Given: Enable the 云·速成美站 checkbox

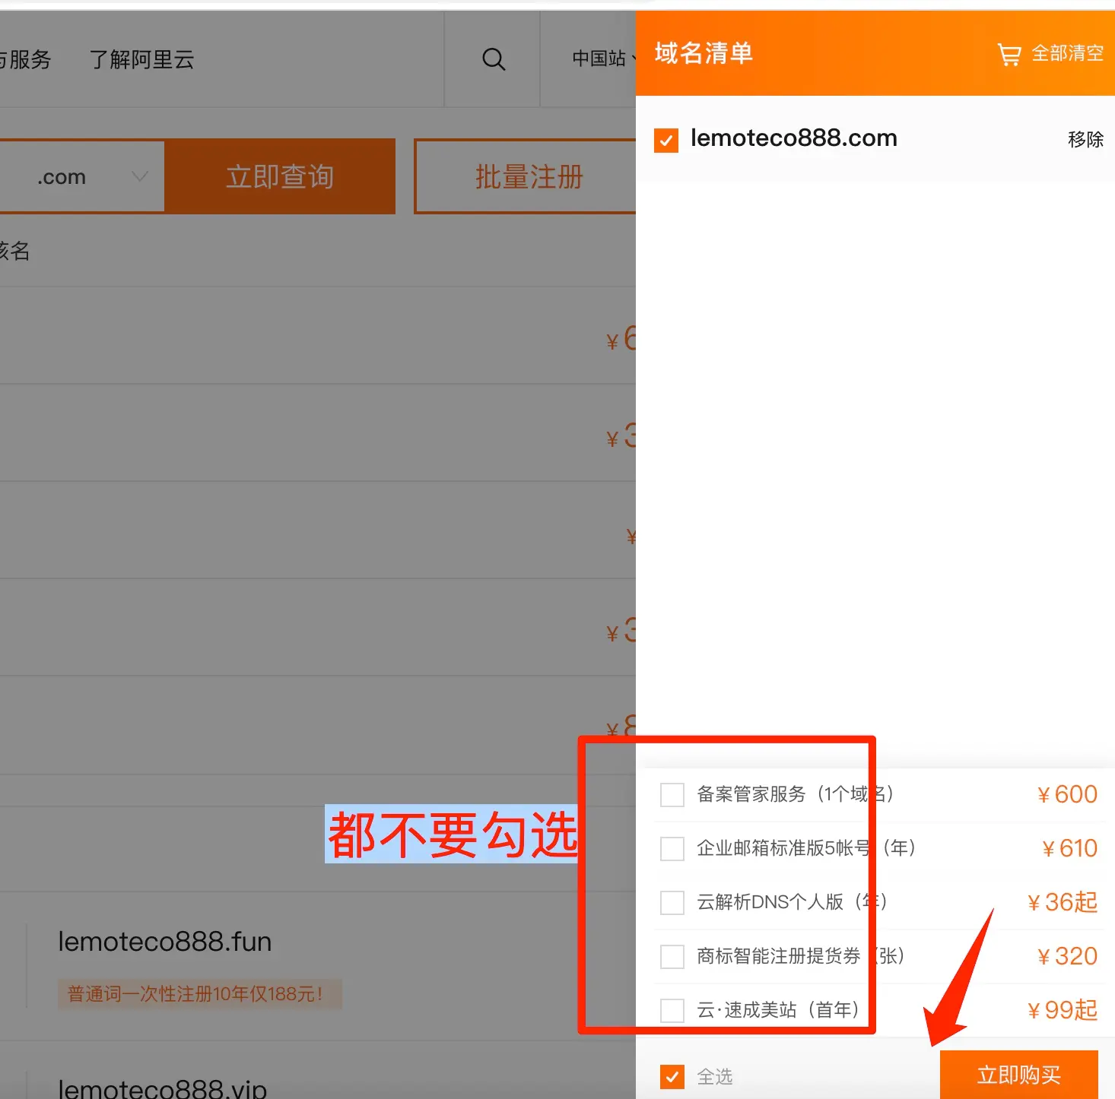Looking at the screenshot, I should point(672,1011).
